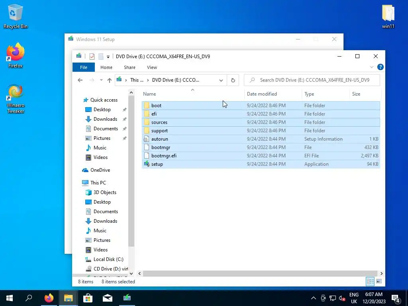This screenshot has height=306, width=408.
Task: Open the Recent locations dropdown arrow
Action: [x=101, y=80]
